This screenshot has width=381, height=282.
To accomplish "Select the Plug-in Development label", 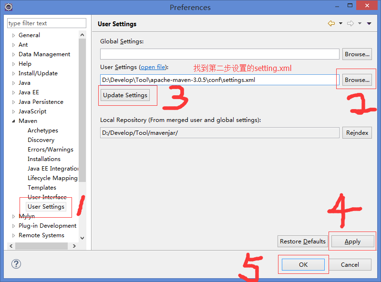I will pyautogui.click(x=47, y=226).
